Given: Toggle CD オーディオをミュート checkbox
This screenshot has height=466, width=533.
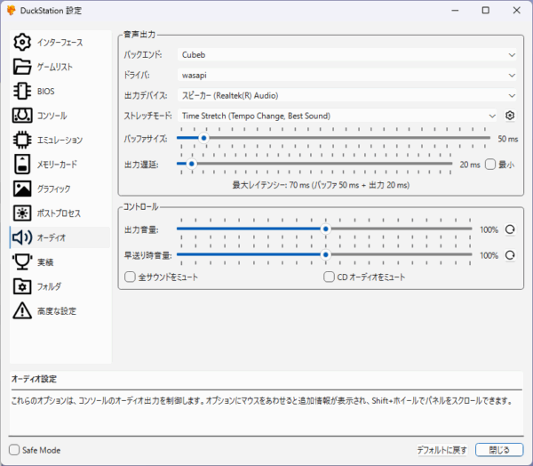Looking at the screenshot, I should [329, 277].
